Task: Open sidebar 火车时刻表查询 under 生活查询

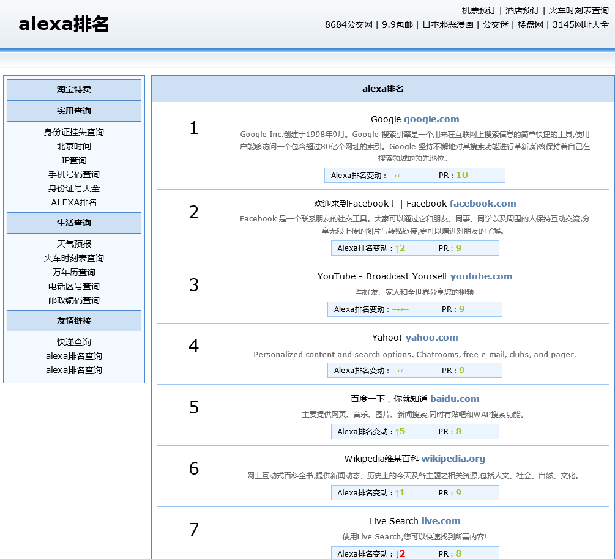Action: pos(73,258)
